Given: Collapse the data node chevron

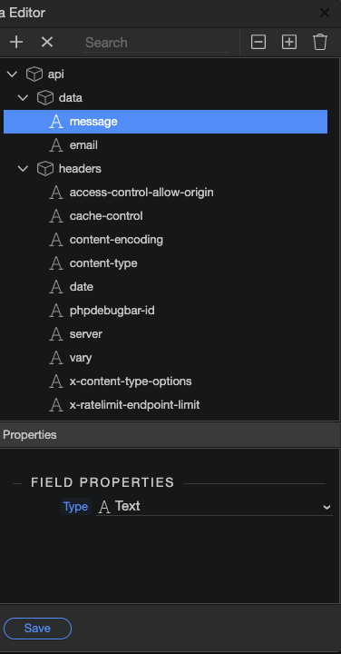Looking at the screenshot, I should [24, 98].
